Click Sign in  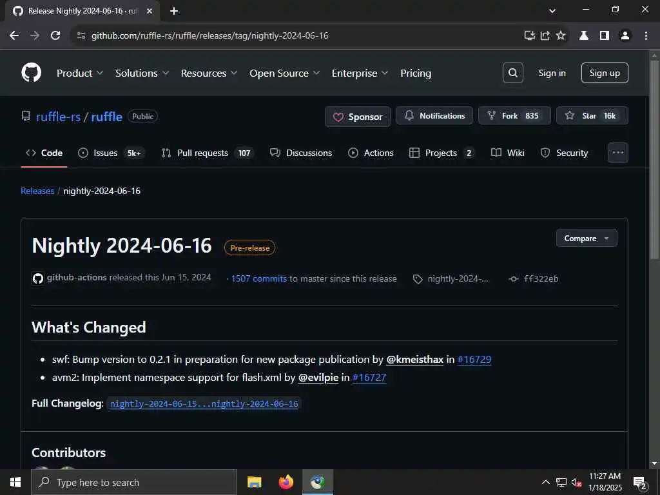click(552, 73)
